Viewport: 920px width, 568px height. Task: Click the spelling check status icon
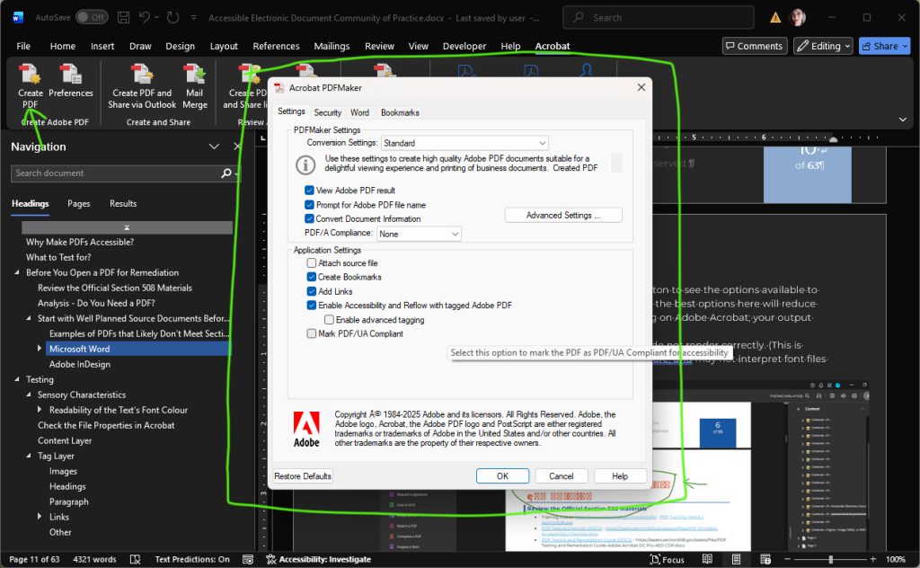pos(135,559)
